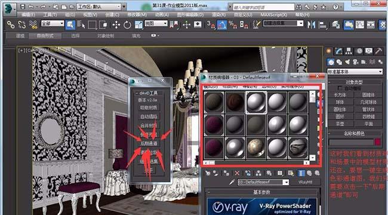
Task: Click Assign Material to Selection icon in Material Editor
Action: coord(226,173)
